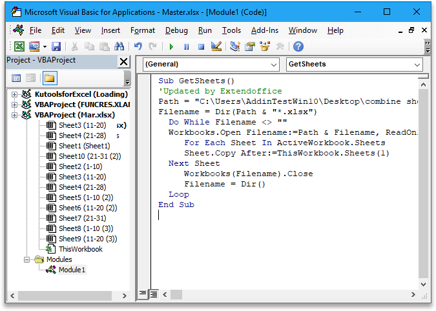Image resolution: width=436 pixels, height=311 pixels.
Task: Open the Format menu
Action: [x=143, y=30]
